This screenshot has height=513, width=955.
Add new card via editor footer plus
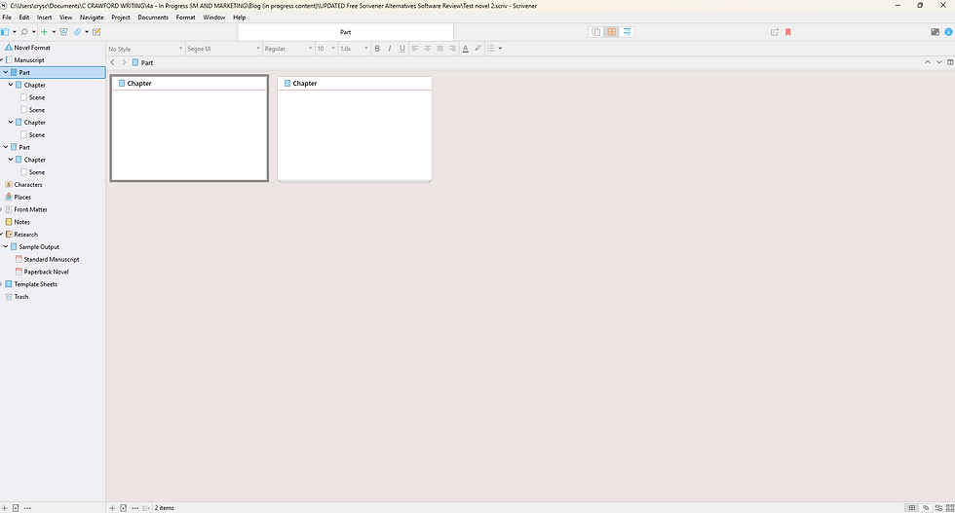coord(112,508)
